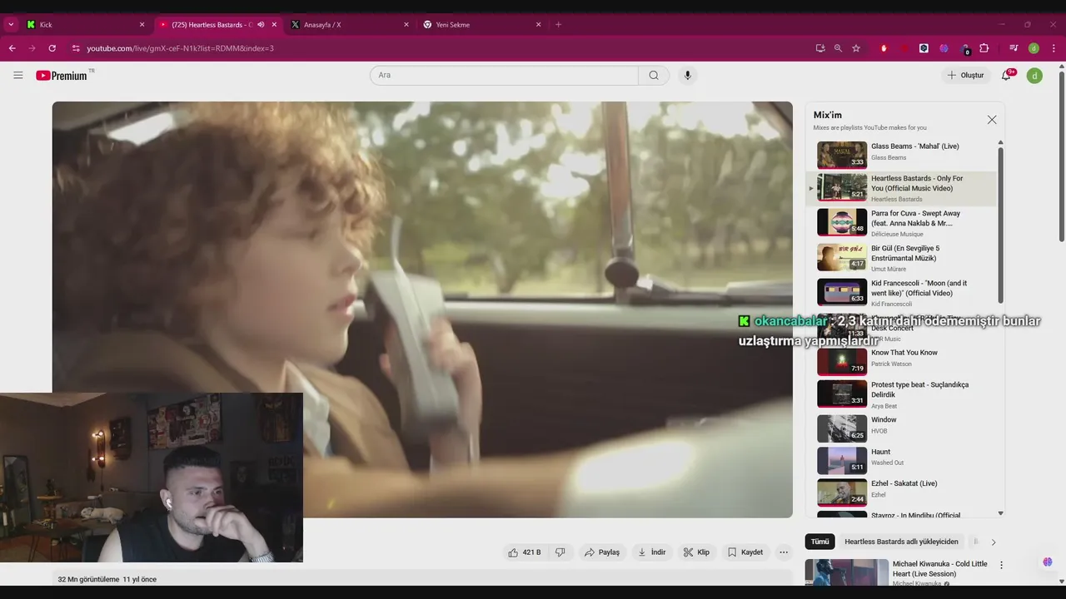Viewport: 1066px width, 599px height.
Task: Install app icon in address bar
Action: [x=820, y=48]
